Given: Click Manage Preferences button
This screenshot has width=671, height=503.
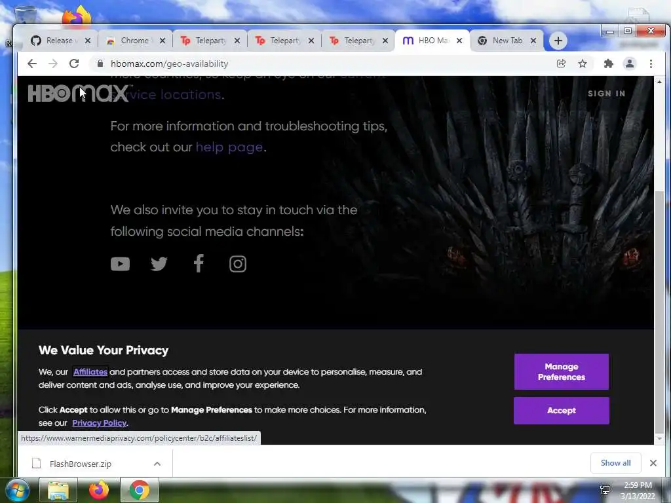Looking at the screenshot, I should click(x=561, y=372).
